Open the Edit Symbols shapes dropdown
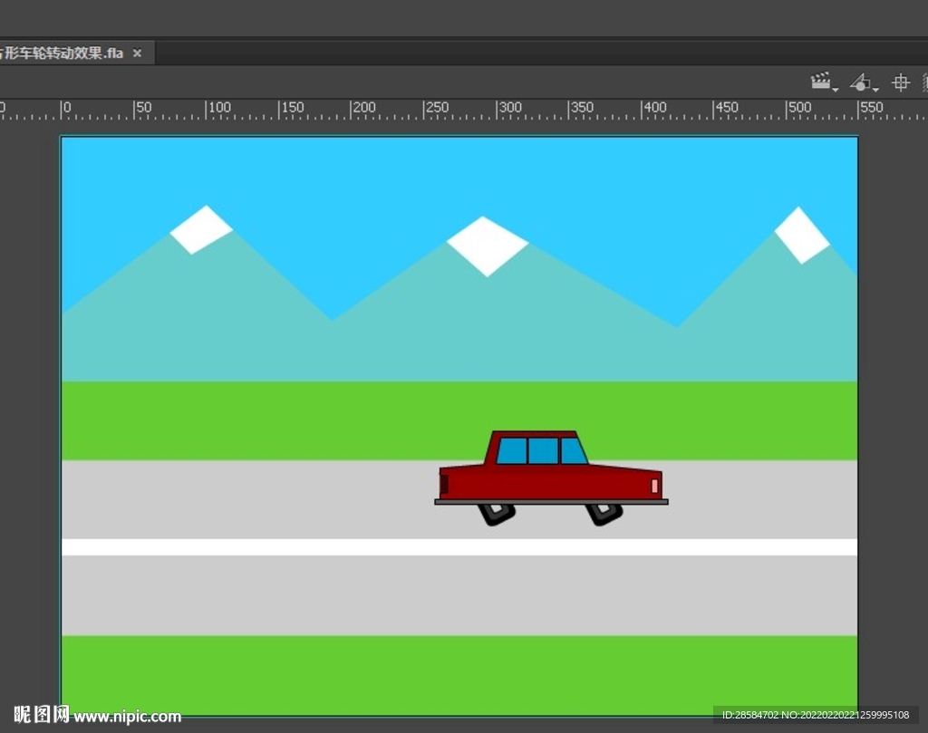This screenshot has height=733, width=928. click(x=864, y=82)
